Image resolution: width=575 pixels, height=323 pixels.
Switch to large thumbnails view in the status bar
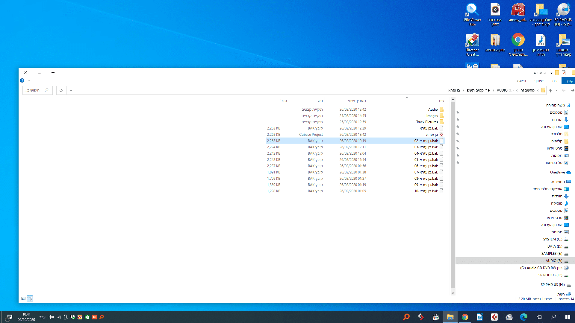[x=23, y=299]
